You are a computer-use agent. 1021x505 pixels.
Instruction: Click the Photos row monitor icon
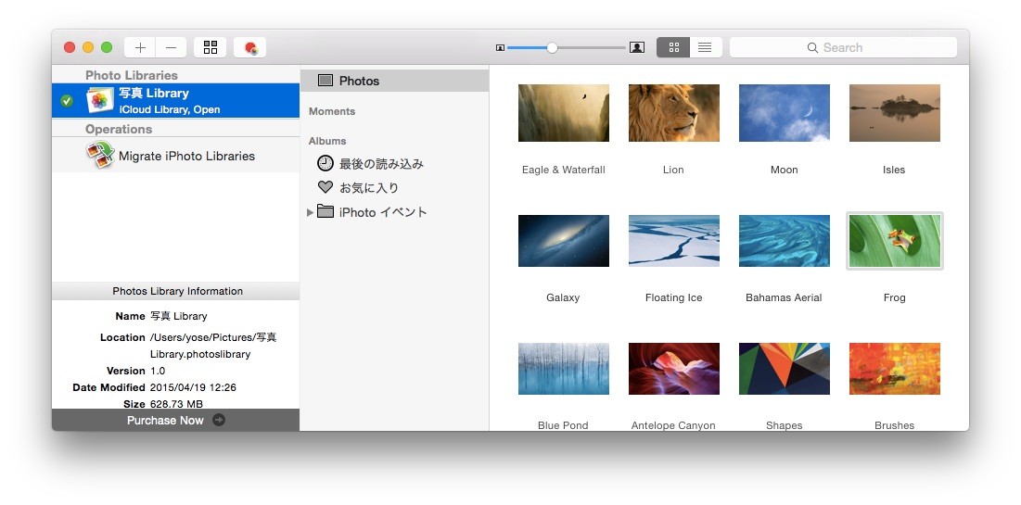pyautogui.click(x=325, y=81)
